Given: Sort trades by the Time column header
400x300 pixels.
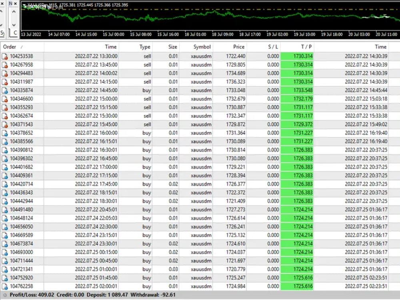Looking at the screenshot, I should 111,46.
